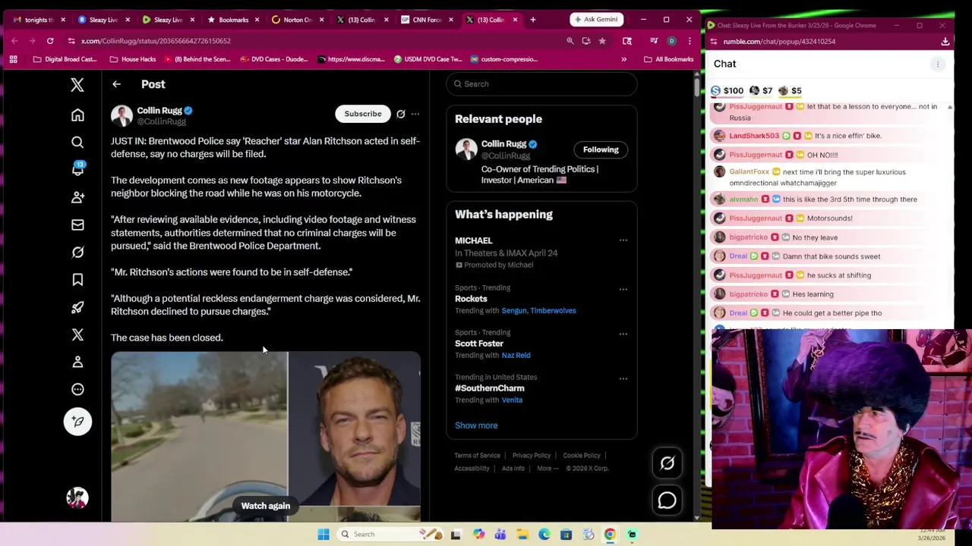Bookmark this page with star icon
Screen dimensions: 972x546
coord(602,41)
